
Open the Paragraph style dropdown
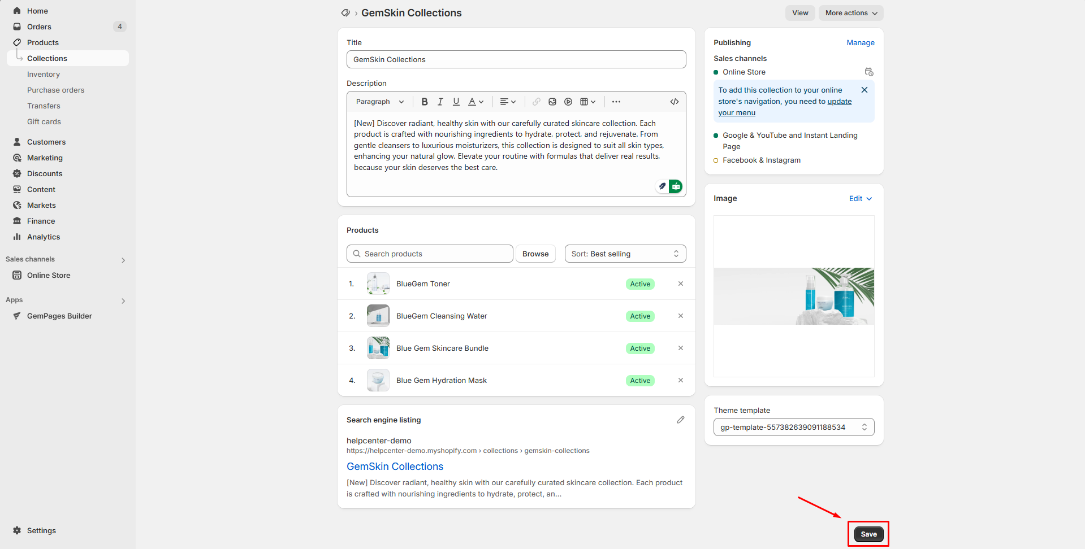pos(380,102)
